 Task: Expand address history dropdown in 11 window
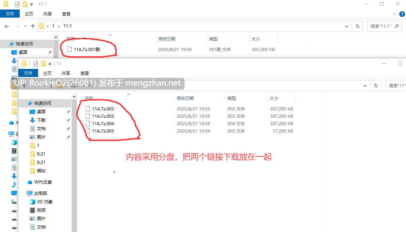(365, 86)
